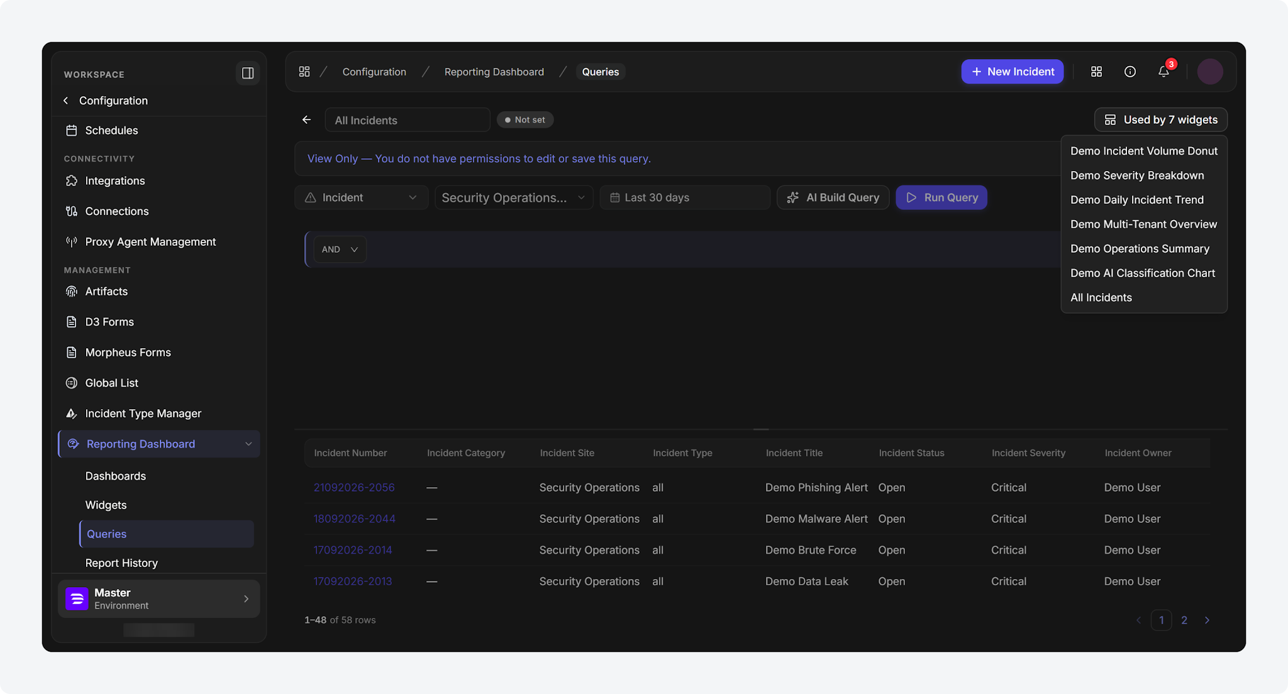Open incident 21092026-2056
Screen dimensions: 1288x694
click(x=354, y=488)
